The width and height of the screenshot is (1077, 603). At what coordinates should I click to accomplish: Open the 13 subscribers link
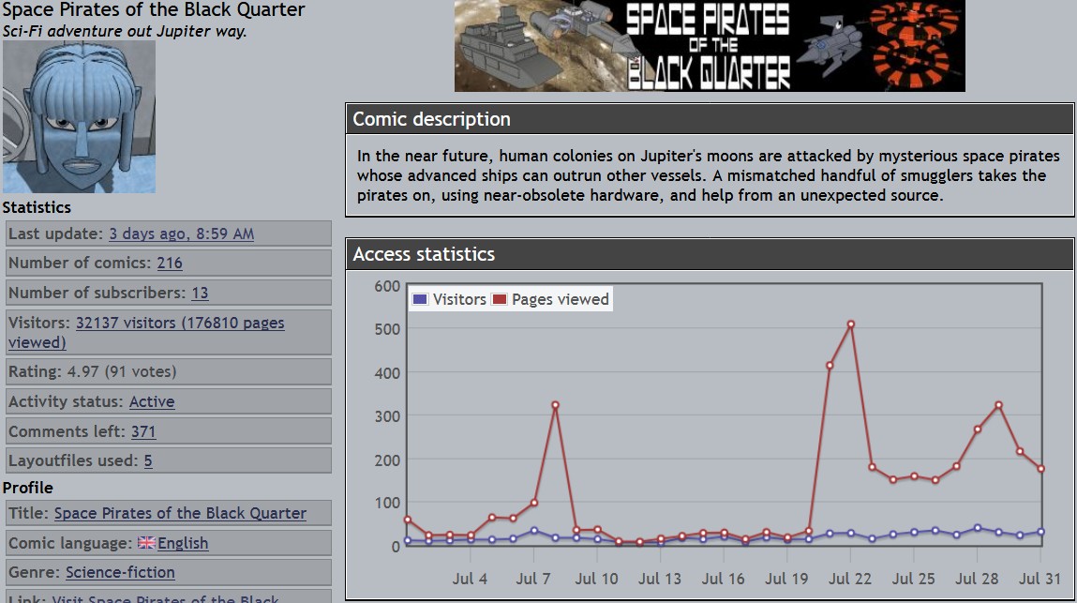200,293
